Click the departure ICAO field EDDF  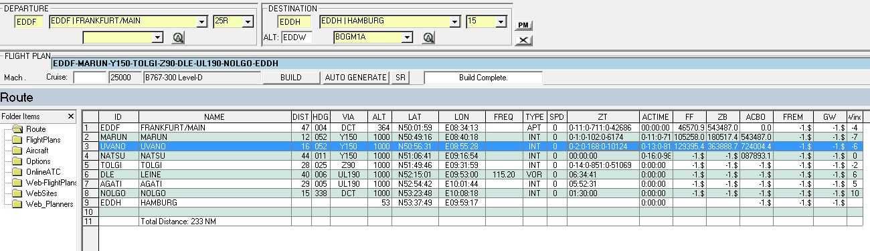click(x=28, y=21)
